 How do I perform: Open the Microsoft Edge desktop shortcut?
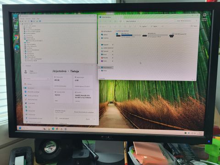17,49
